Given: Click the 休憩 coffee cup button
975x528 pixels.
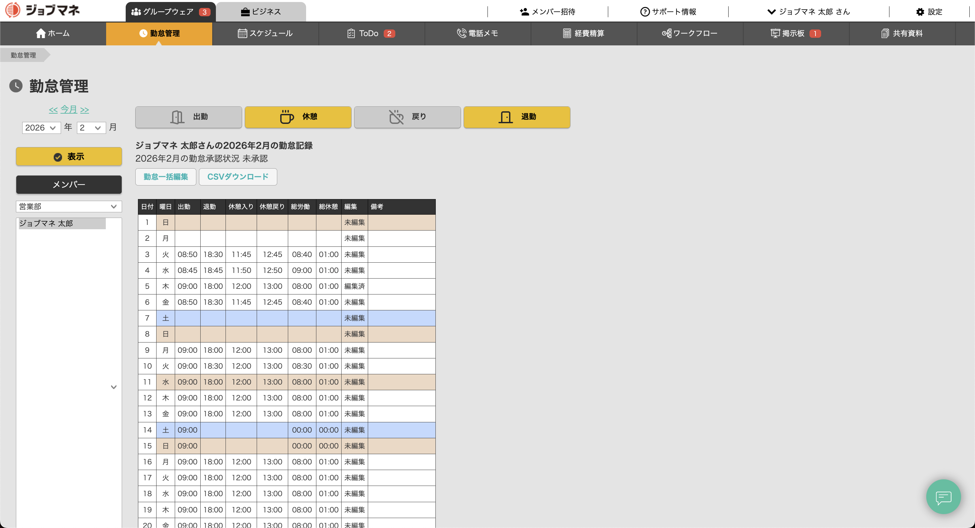Looking at the screenshot, I should pyautogui.click(x=298, y=117).
